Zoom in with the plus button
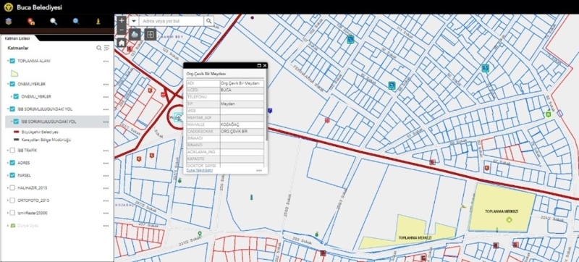The image size is (579, 262). click(122, 20)
